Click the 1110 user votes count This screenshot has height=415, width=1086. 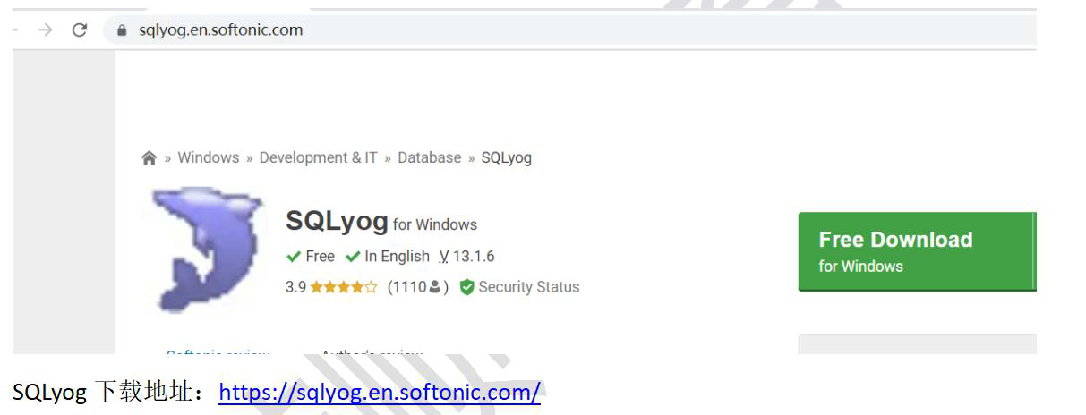pos(418,287)
